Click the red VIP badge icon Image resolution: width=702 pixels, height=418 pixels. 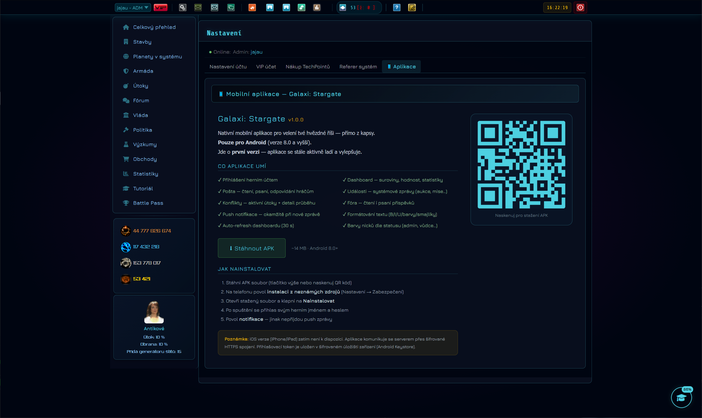pos(160,8)
